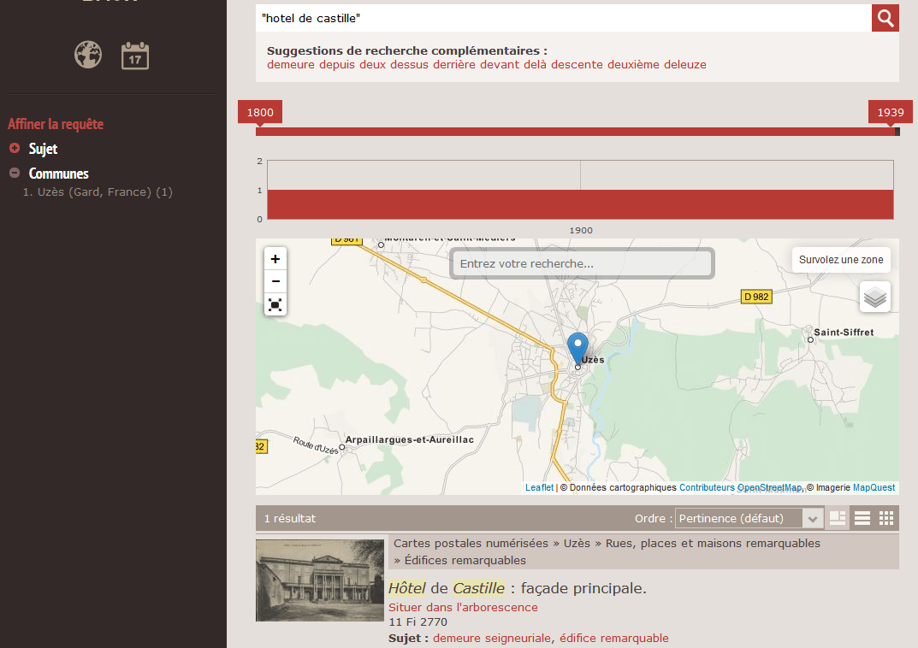Screen dimensions: 918x648
Task: Expand the Sujet filter section
Action: (15, 149)
